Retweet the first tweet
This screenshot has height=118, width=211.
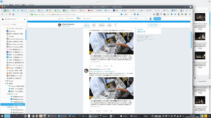[x=97, y=66]
